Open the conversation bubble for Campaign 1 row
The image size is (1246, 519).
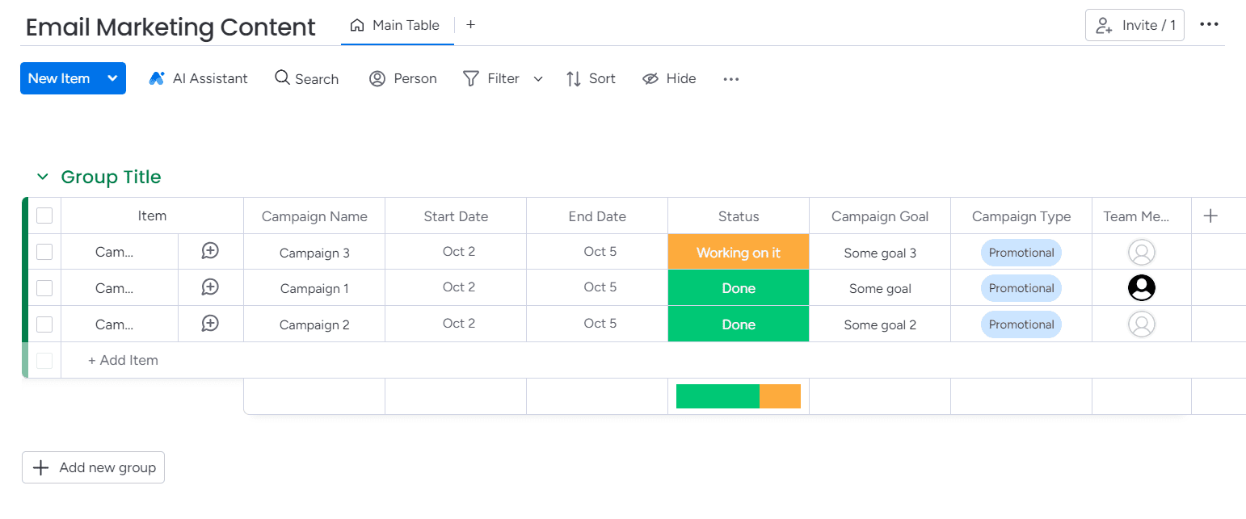[x=210, y=287]
